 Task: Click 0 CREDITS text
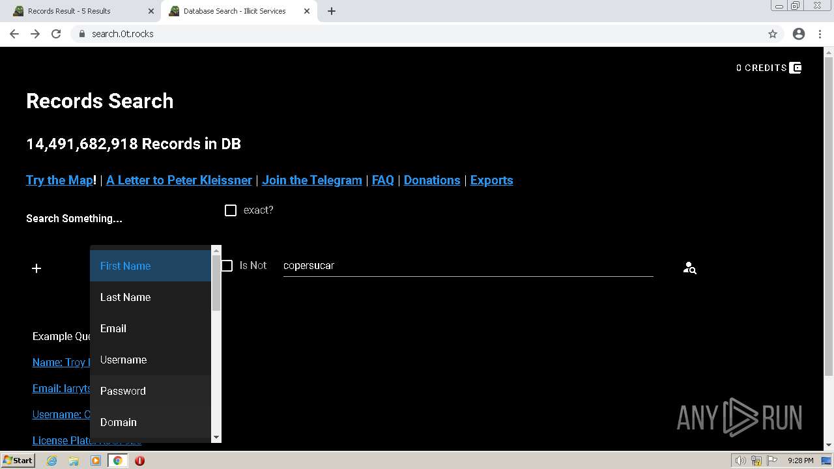(762, 68)
